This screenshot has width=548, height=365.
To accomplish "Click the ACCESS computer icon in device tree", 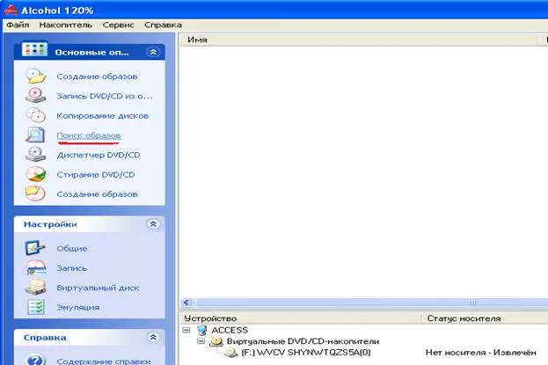I will (202, 330).
